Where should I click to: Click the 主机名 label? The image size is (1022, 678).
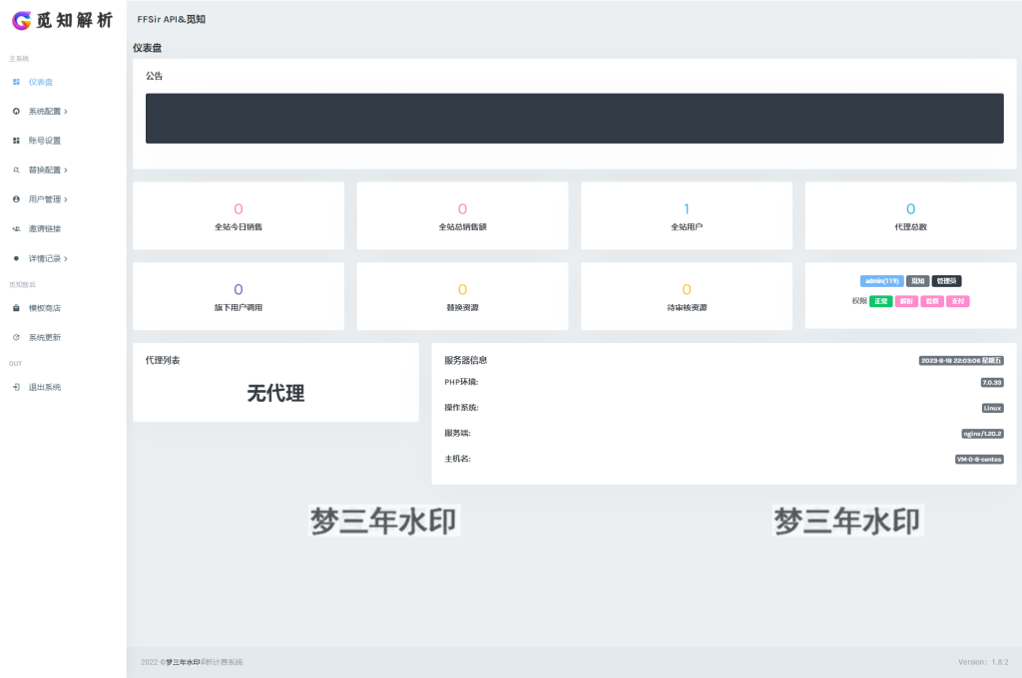pyautogui.click(x=457, y=459)
